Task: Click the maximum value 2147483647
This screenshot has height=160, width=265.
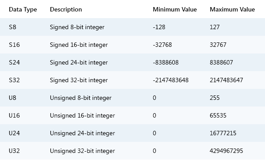Action: (227, 80)
